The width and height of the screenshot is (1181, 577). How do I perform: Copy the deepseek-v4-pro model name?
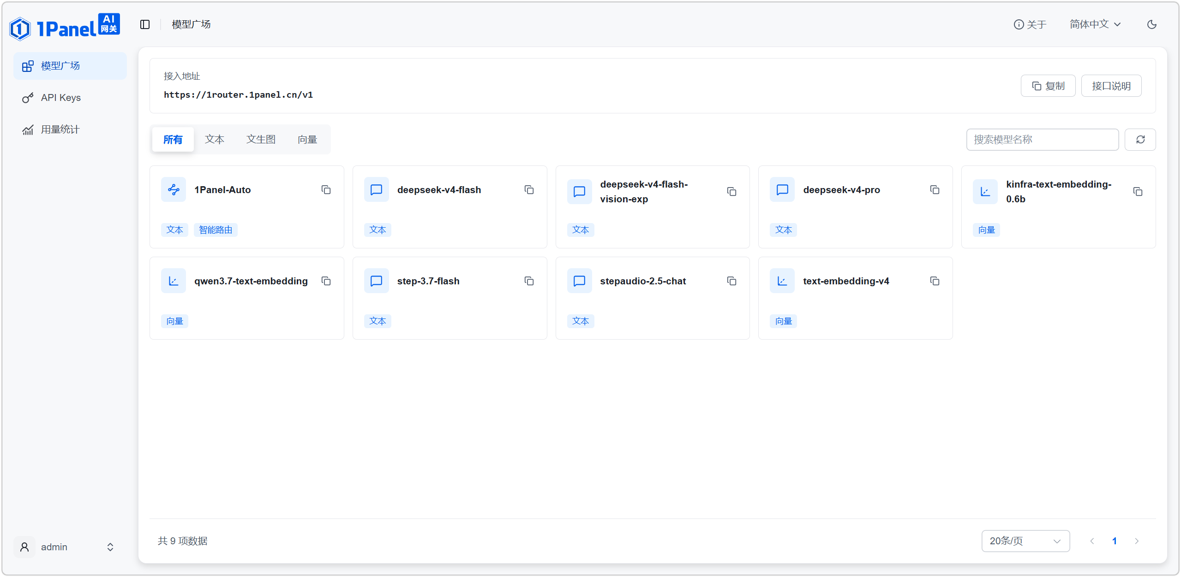(x=935, y=190)
